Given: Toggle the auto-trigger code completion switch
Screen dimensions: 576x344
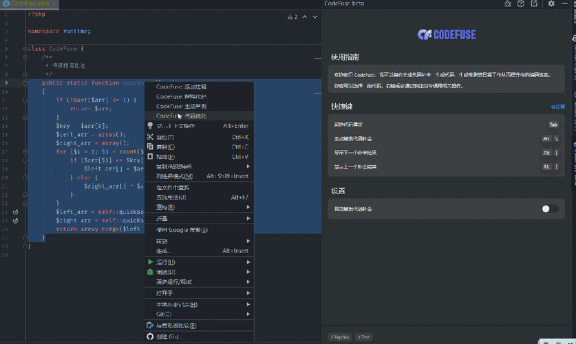Looking at the screenshot, I should [550, 209].
